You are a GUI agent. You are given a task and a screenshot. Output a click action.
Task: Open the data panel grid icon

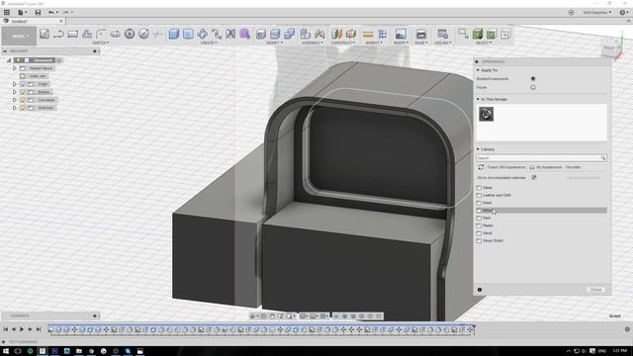pyautogui.click(x=7, y=13)
